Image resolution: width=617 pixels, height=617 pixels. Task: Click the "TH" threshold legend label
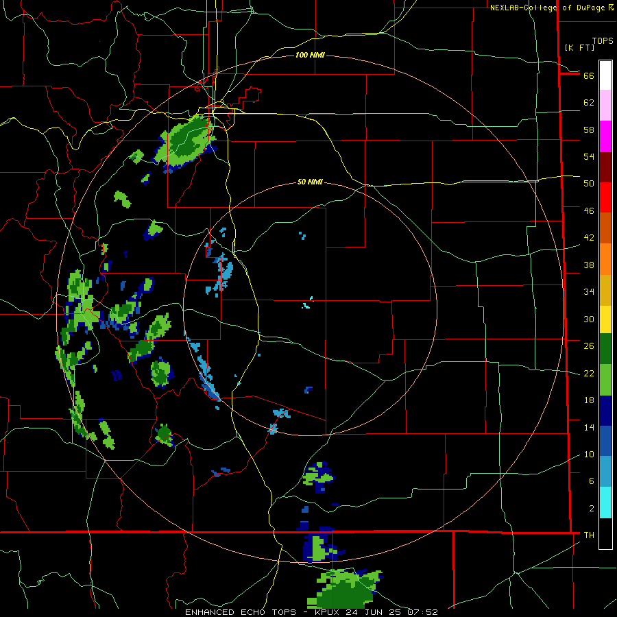pyautogui.click(x=589, y=535)
